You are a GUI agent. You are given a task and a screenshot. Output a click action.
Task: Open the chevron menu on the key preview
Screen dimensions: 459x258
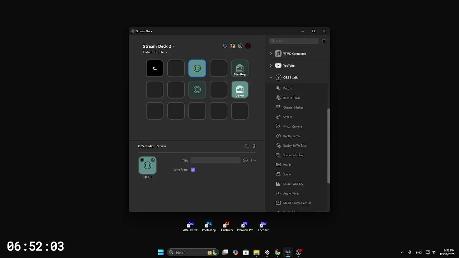click(153, 160)
